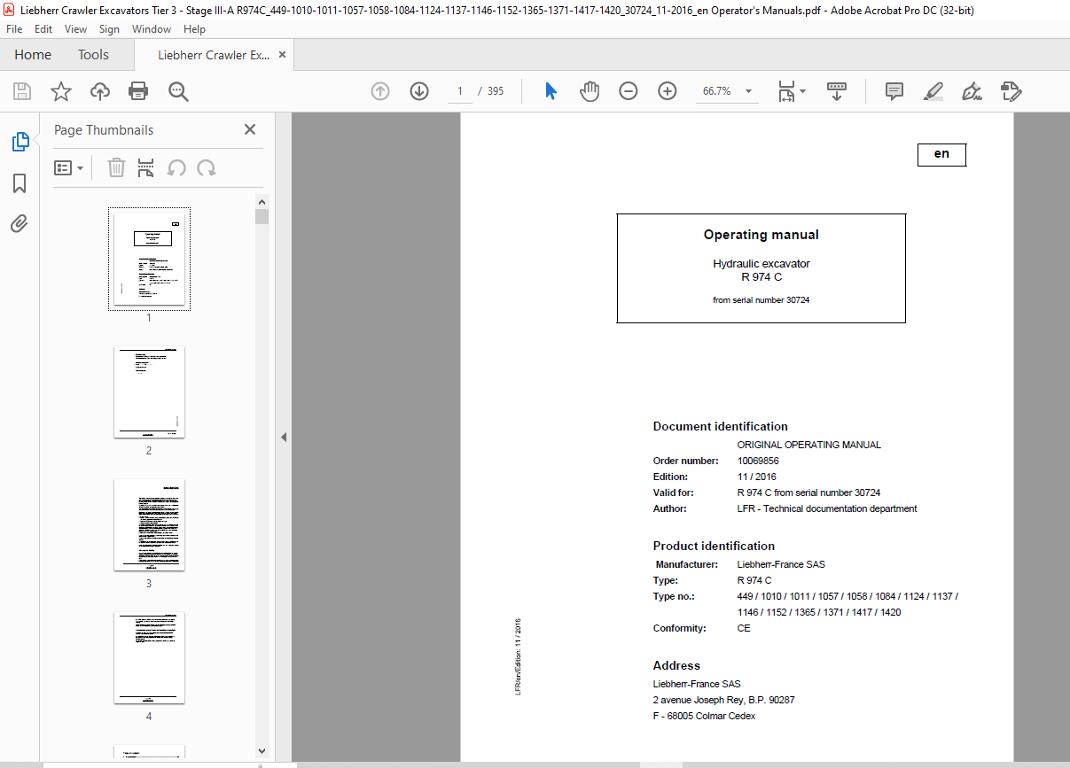Open the Fit page options icon

pyautogui.click(x=791, y=91)
